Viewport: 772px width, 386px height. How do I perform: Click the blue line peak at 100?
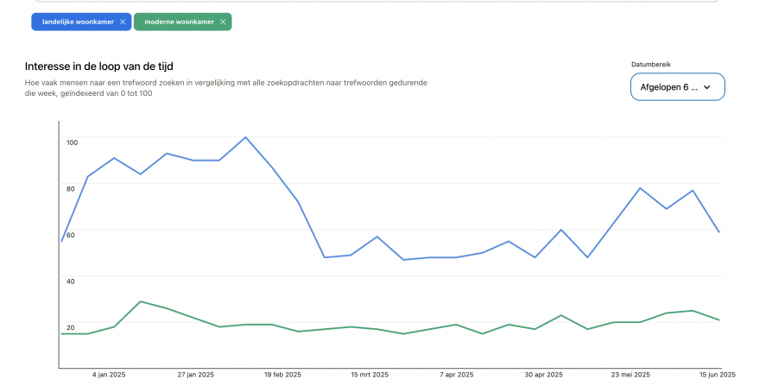point(246,137)
